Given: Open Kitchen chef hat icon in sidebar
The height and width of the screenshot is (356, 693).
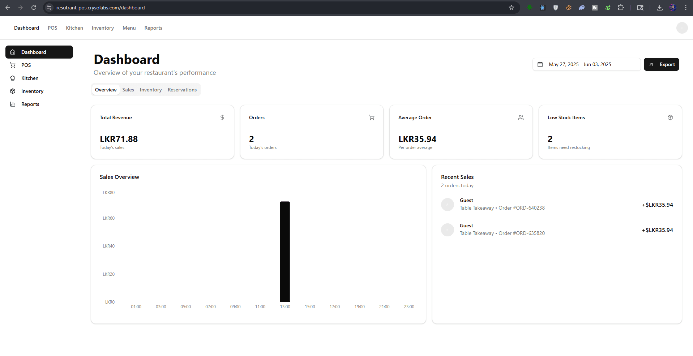Looking at the screenshot, I should point(13,78).
